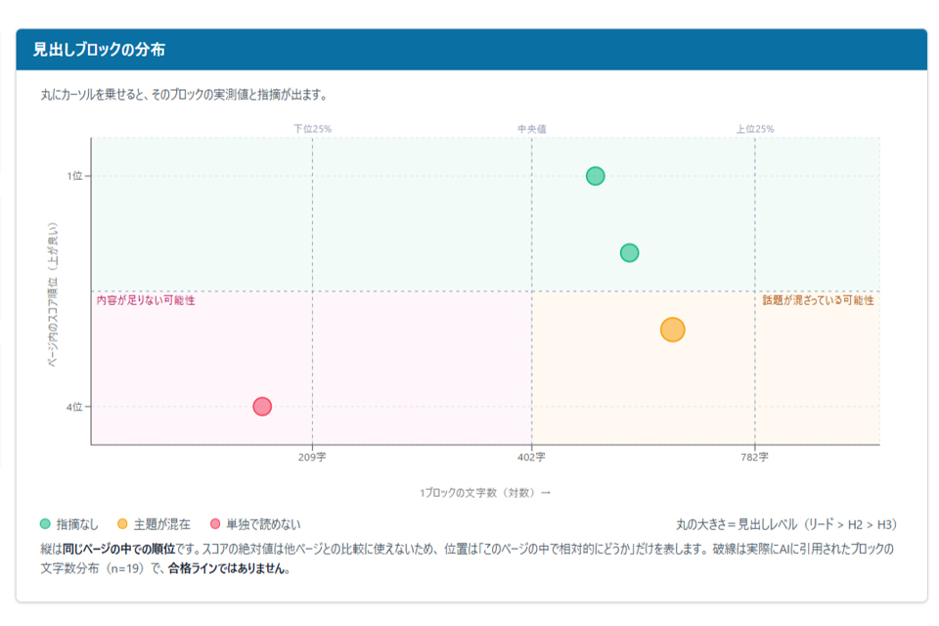Click the 402字 axis tick label

532,457
